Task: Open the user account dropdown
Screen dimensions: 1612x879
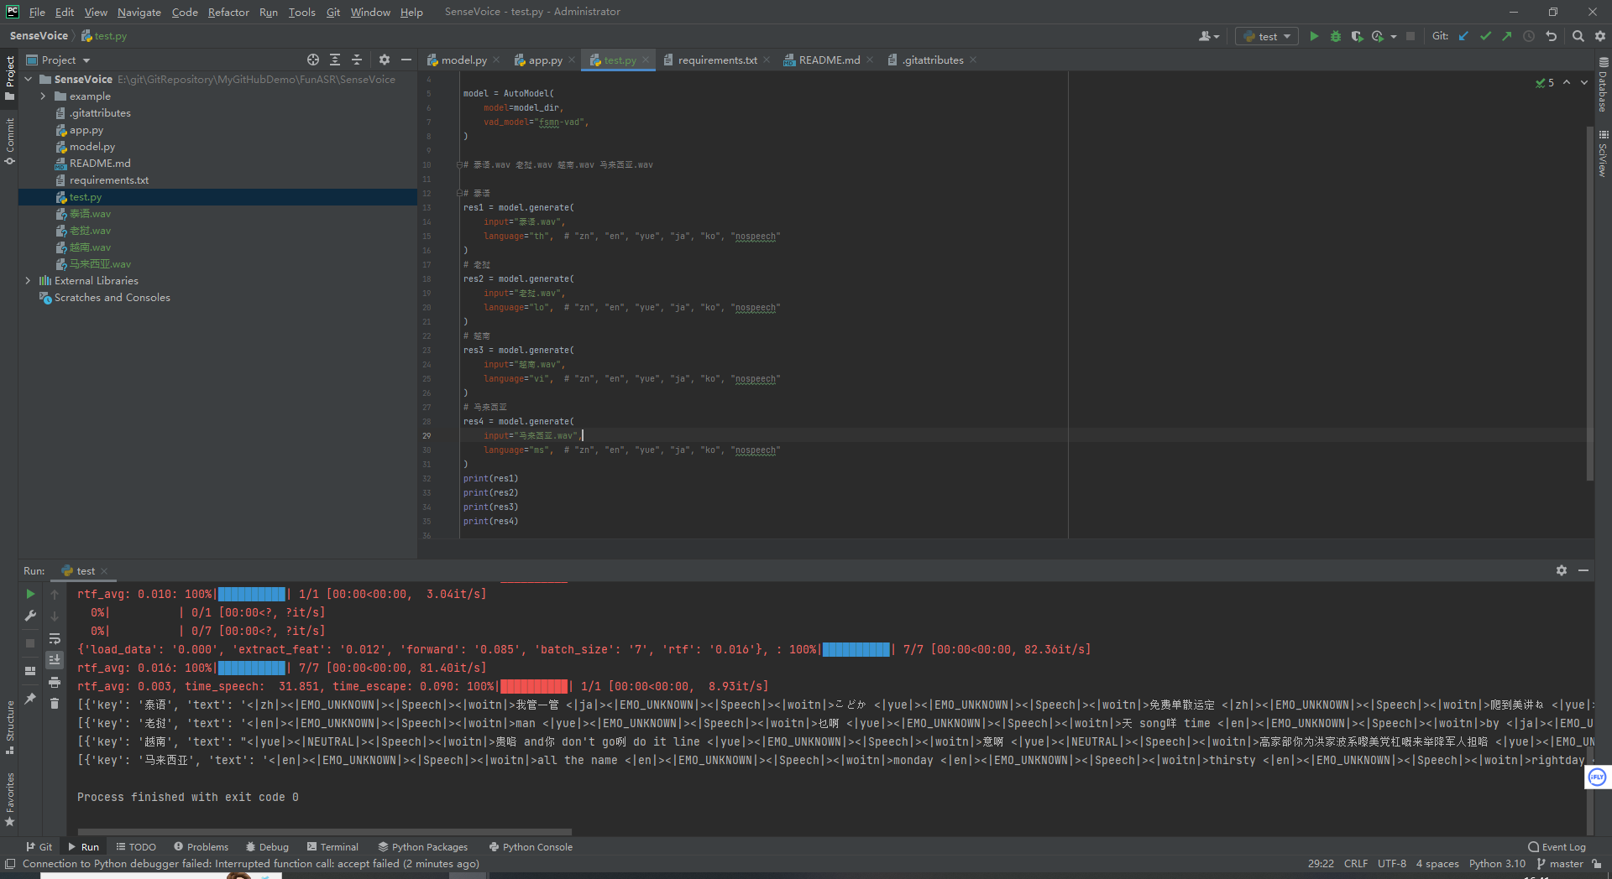Action: pos(1209,36)
